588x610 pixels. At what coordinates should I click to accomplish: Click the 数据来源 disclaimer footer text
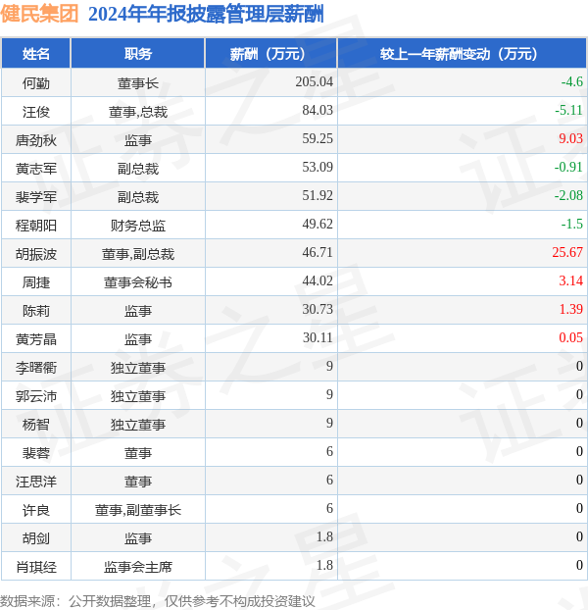coord(157,601)
